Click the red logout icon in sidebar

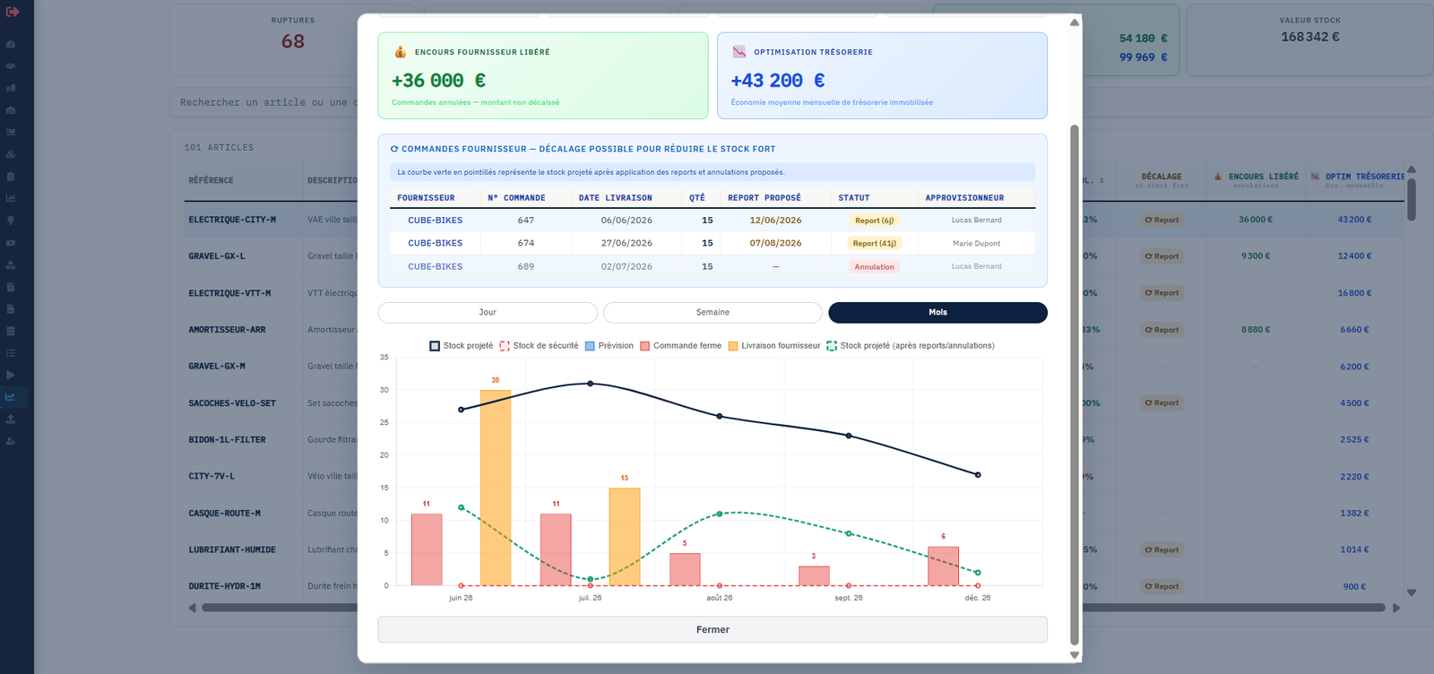pyautogui.click(x=13, y=12)
